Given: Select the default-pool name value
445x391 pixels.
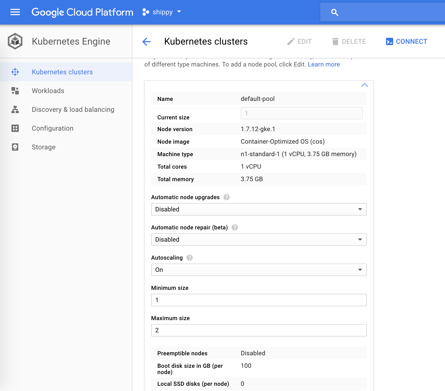Looking at the screenshot, I should click(x=258, y=99).
